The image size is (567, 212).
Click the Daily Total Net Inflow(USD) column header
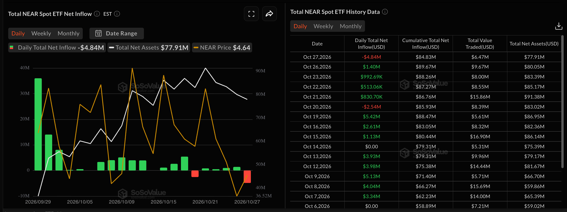[x=371, y=44]
